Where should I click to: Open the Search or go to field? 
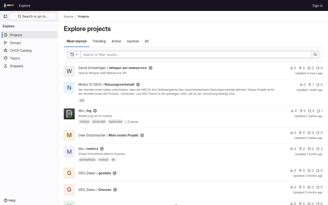click(x=33, y=16)
